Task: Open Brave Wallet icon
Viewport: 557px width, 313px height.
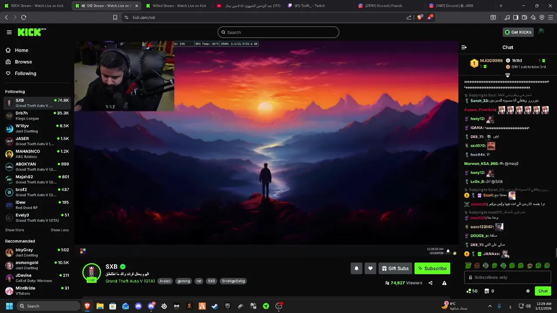Action: [x=524, y=17]
